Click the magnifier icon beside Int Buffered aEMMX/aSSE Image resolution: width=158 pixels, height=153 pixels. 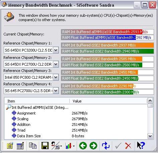coord(9,107)
